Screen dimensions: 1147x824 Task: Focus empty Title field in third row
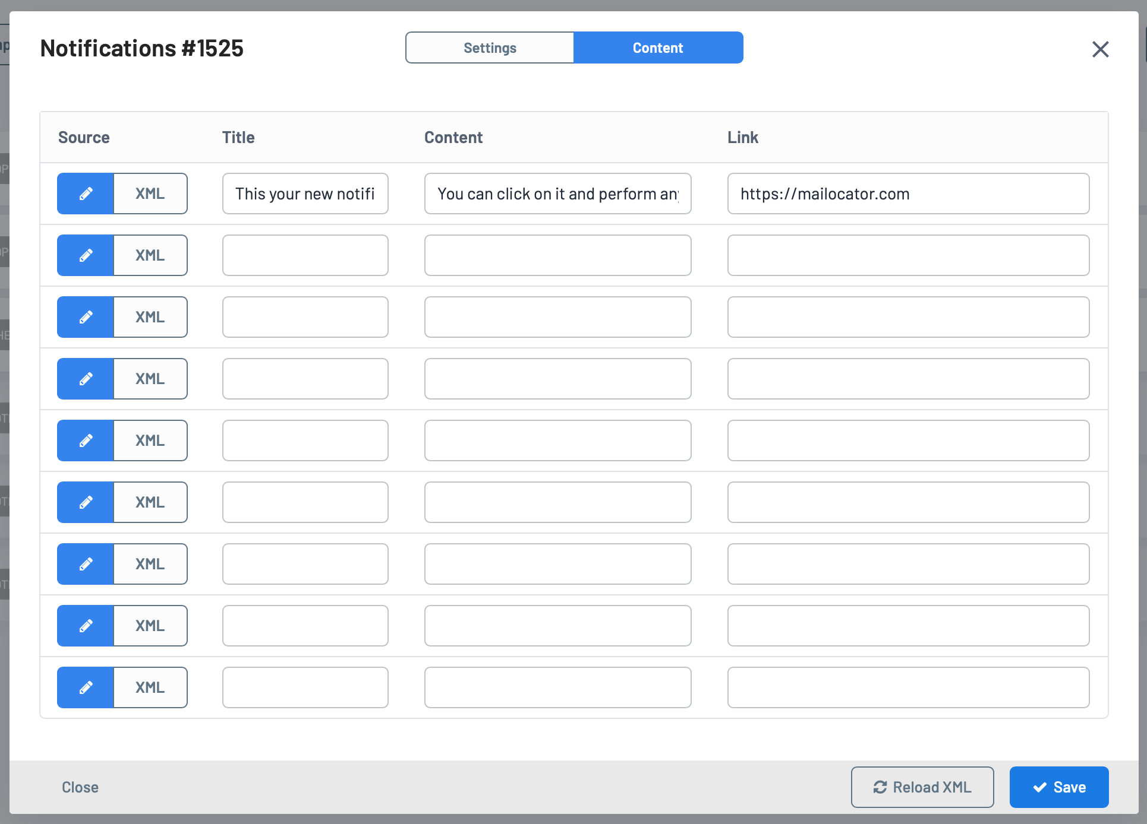305,317
